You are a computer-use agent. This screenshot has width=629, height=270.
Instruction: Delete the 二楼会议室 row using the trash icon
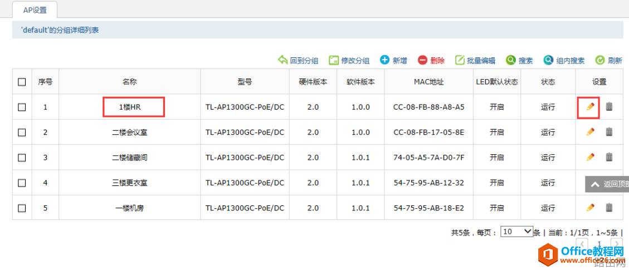(609, 132)
